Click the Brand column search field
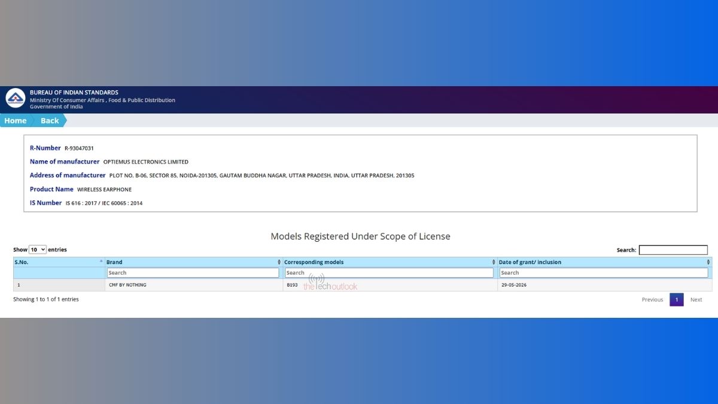Screen dimensions: 718x404 click(x=193, y=273)
